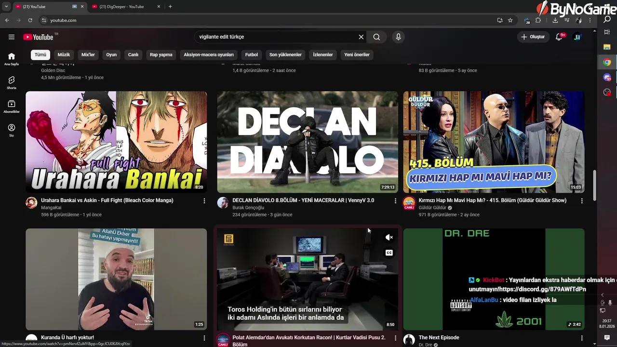
Task: Open more options for Kırmızı Hap video
Action: pyautogui.click(x=581, y=201)
